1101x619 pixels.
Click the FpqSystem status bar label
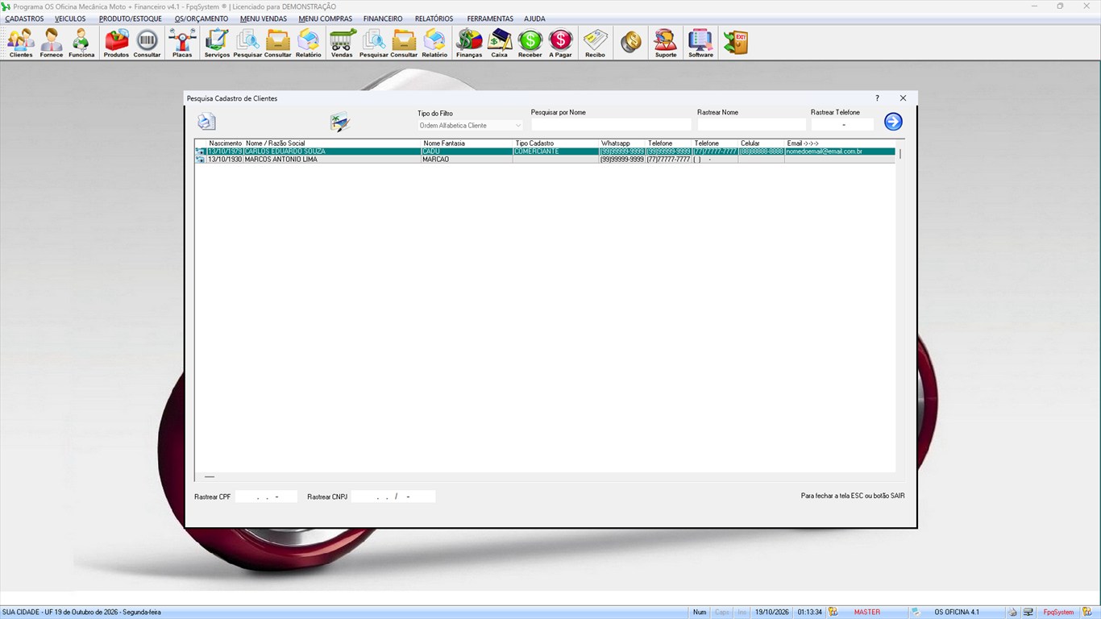click(1058, 613)
